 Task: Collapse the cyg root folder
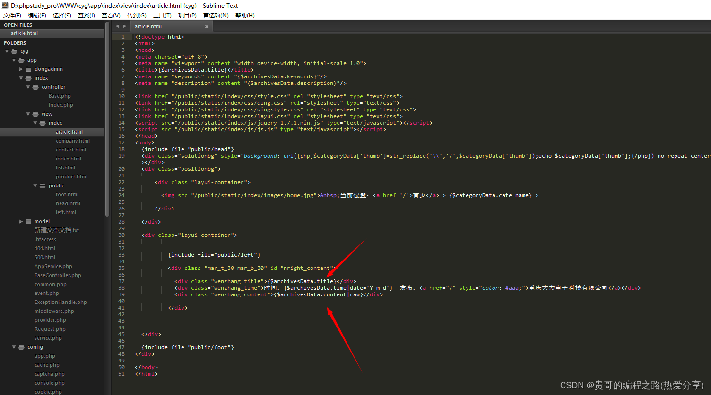coord(7,51)
